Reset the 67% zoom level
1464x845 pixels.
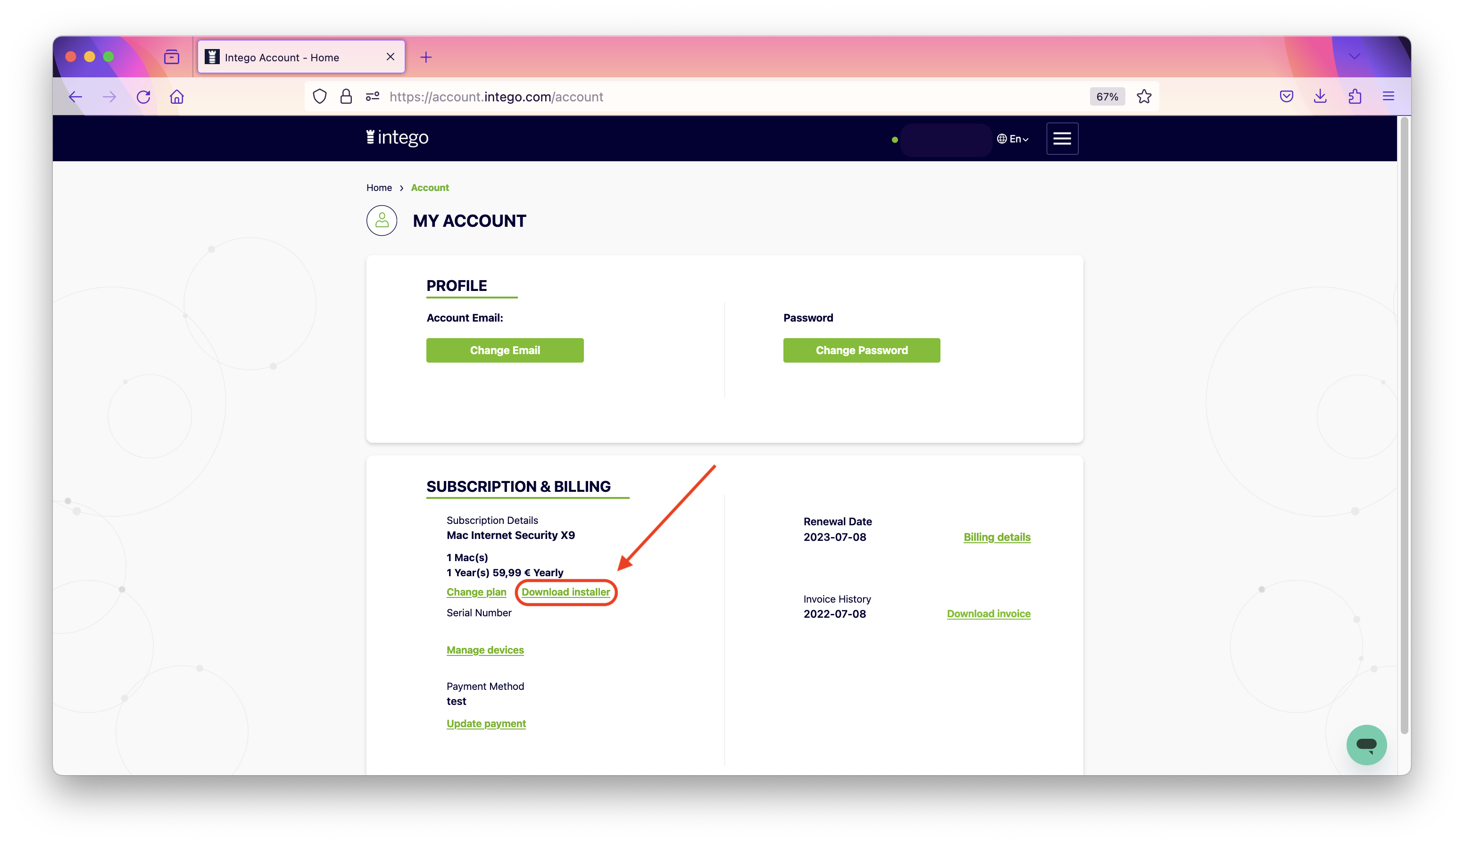tap(1107, 97)
